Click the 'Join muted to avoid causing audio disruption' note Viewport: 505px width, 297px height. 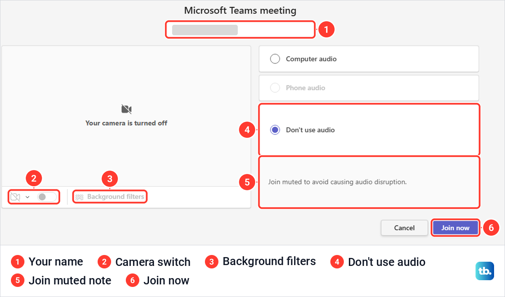tap(338, 182)
